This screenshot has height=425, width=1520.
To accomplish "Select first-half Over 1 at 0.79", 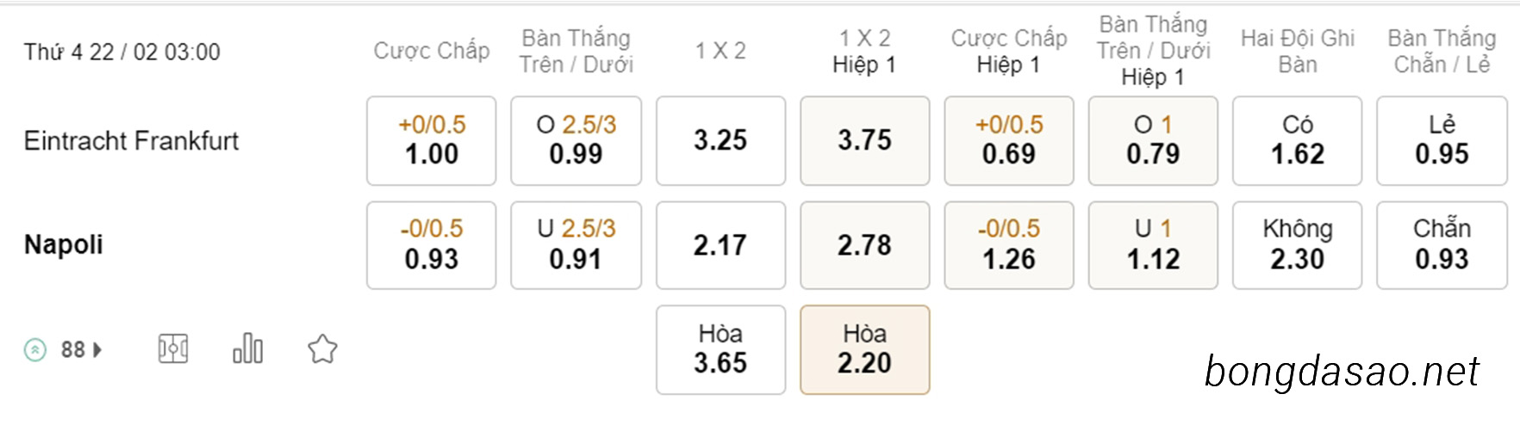I will 1153,140.
